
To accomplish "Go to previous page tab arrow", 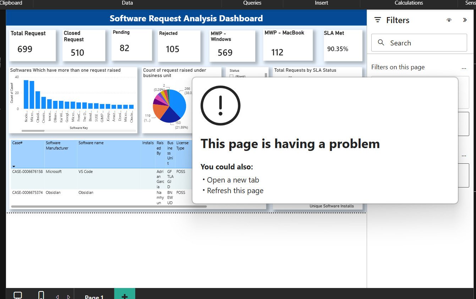I will 58,297.
